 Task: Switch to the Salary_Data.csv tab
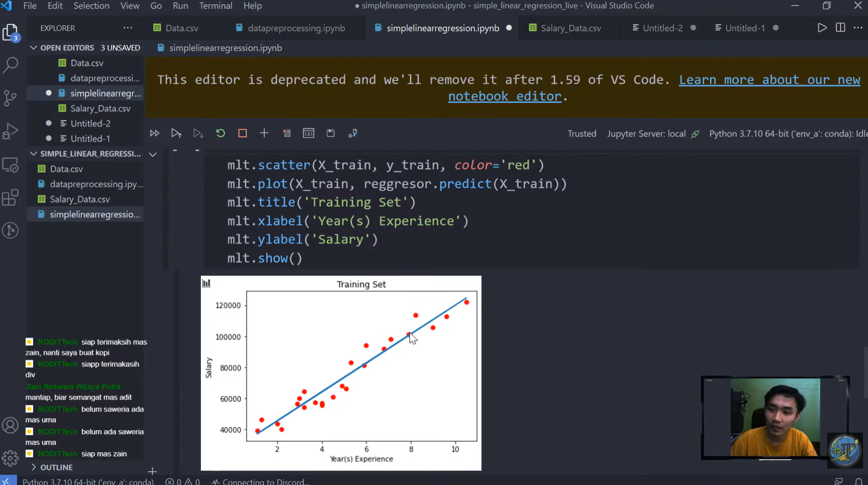coord(571,28)
